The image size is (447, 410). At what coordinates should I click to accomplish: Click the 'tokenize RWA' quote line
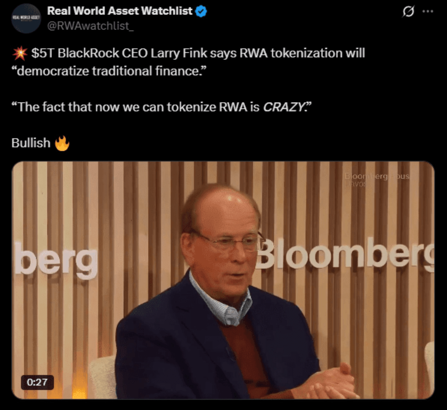click(161, 107)
